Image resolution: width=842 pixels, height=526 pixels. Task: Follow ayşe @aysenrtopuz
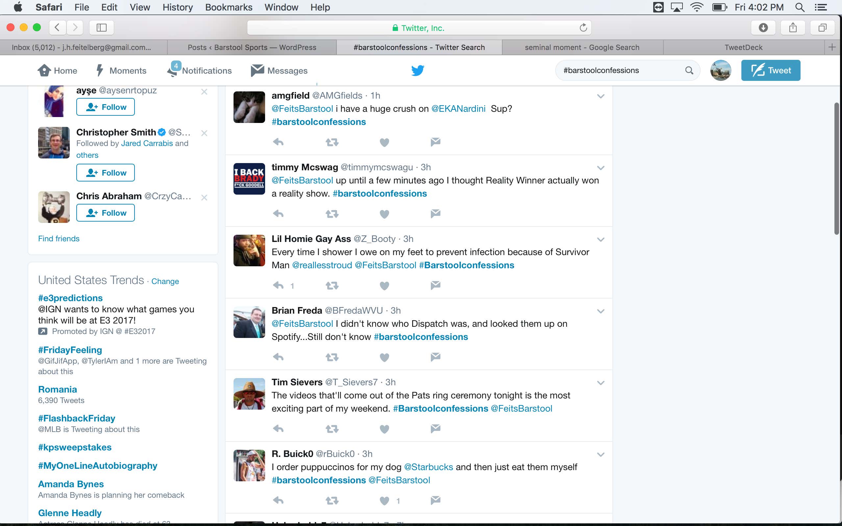point(106,107)
